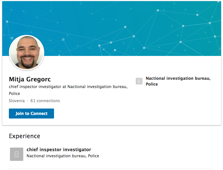Open Mitja Gregorc's round profile photo

27,53
